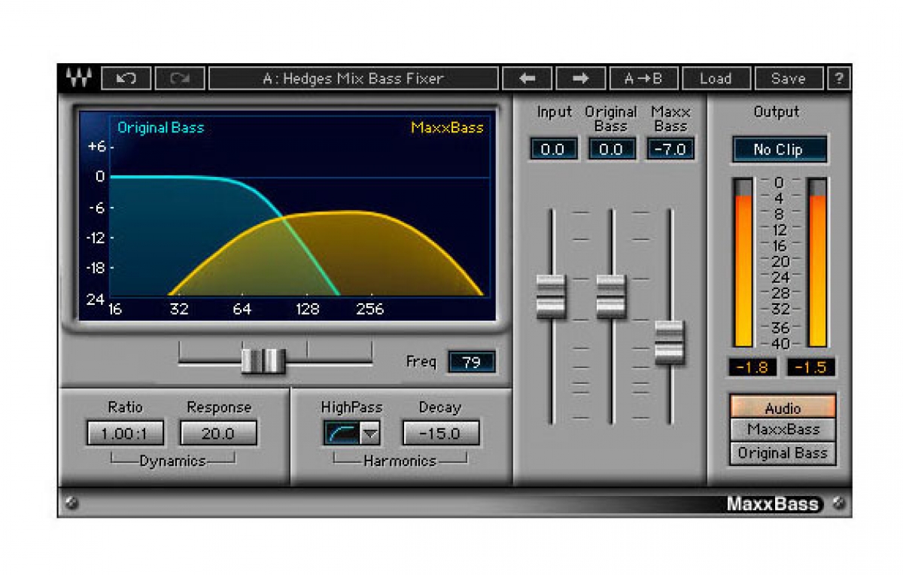Click the Original Bass gain value 0.0
The height and width of the screenshot is (575, 903).
pos(611,149)
